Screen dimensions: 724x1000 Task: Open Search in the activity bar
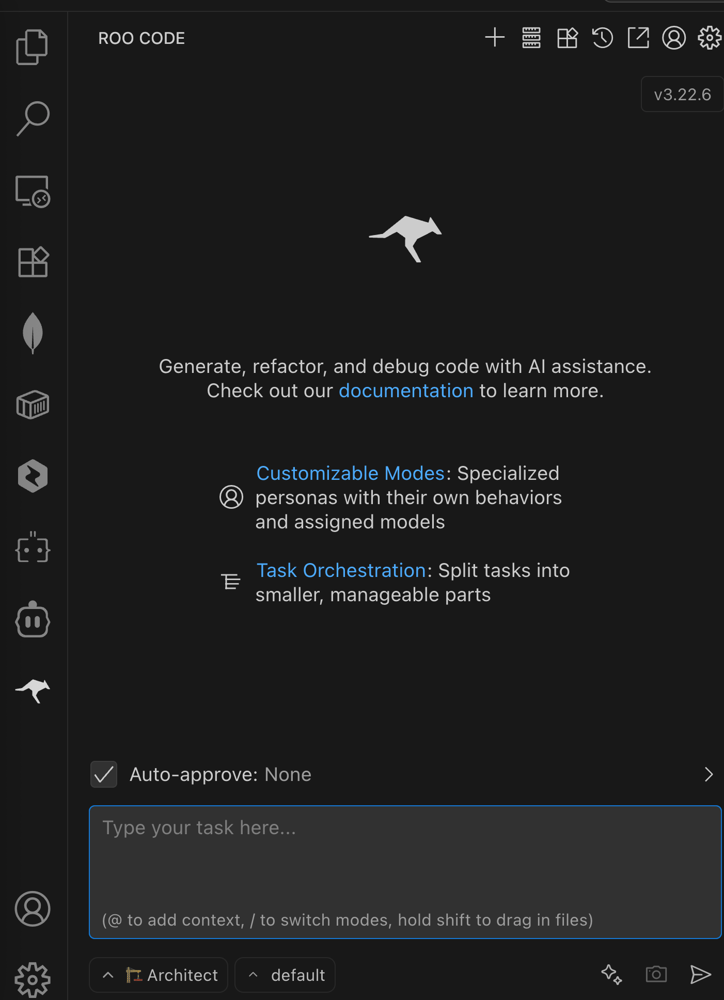(33, 118)
